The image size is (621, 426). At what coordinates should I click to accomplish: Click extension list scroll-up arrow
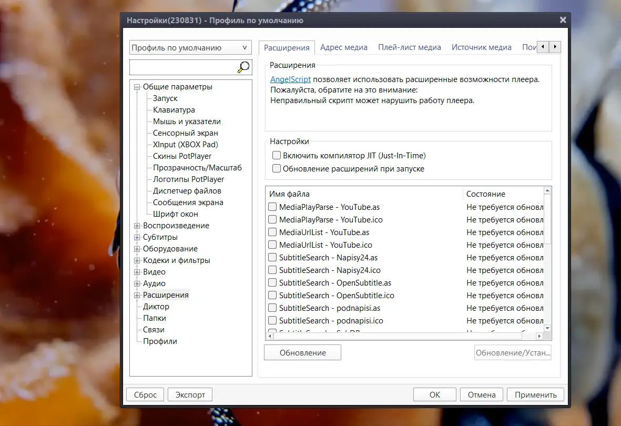point(547,190)
